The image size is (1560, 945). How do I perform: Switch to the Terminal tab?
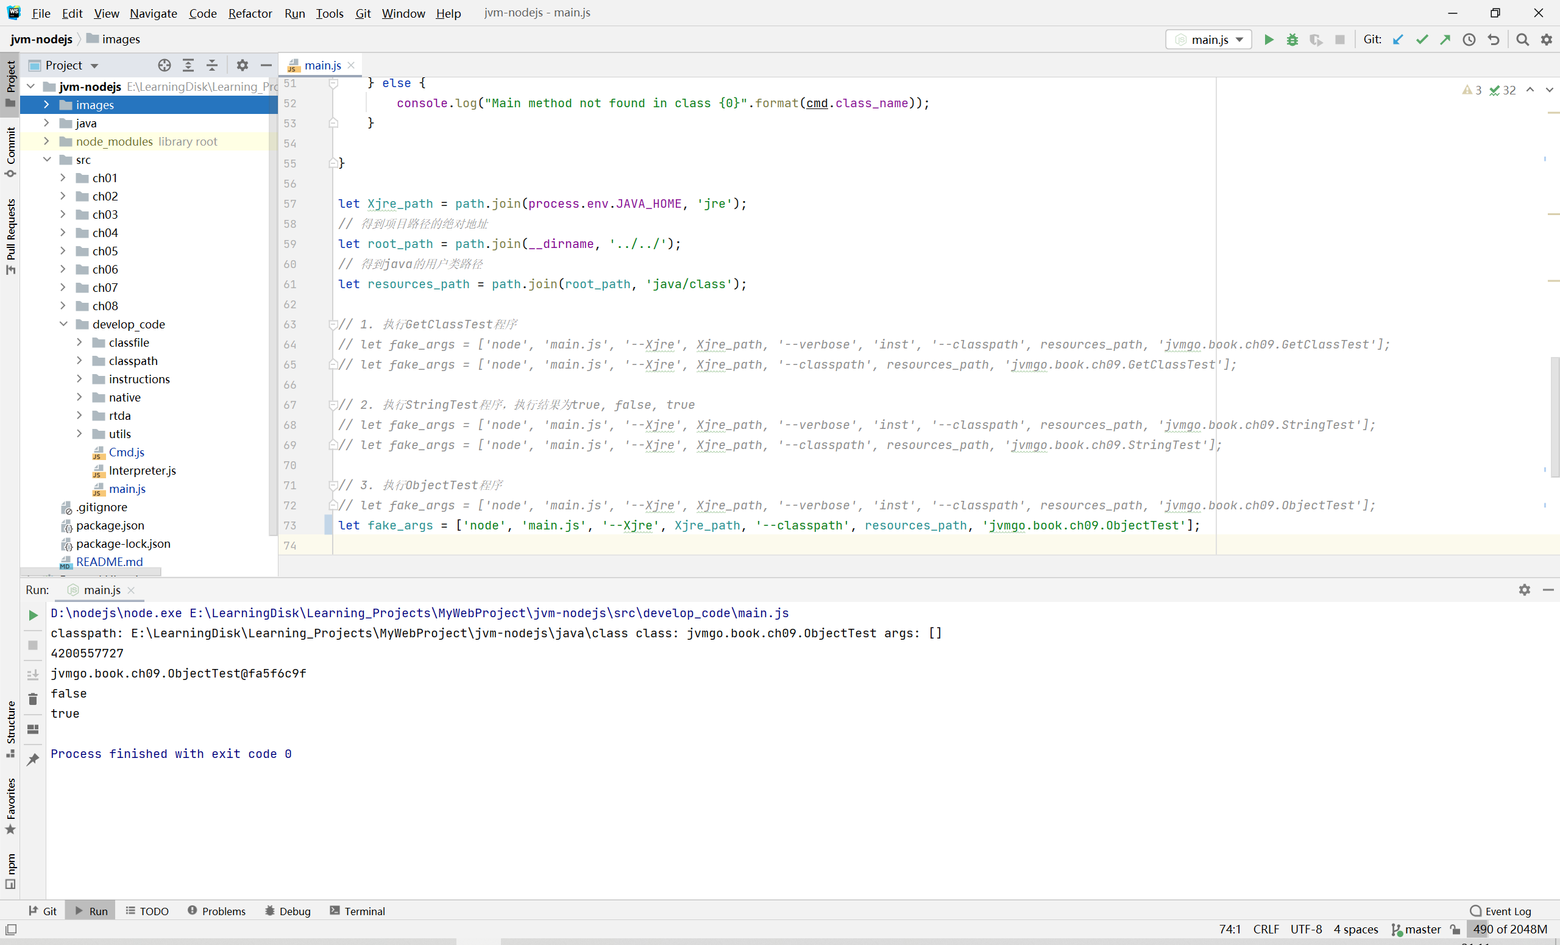pos(357,911)
